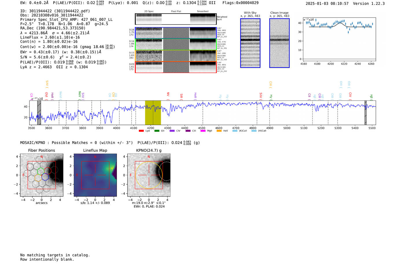Click the 'Flags:0x00004029' header text
This screenshot has height=275, width=405.
point(240,3)
